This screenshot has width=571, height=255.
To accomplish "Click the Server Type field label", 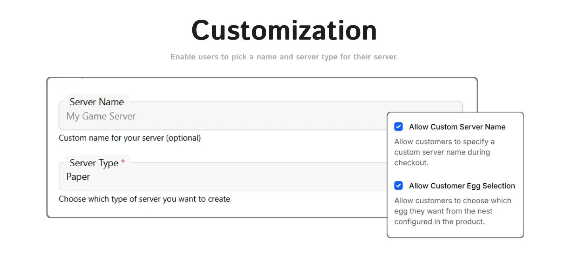I will (94, 163).
